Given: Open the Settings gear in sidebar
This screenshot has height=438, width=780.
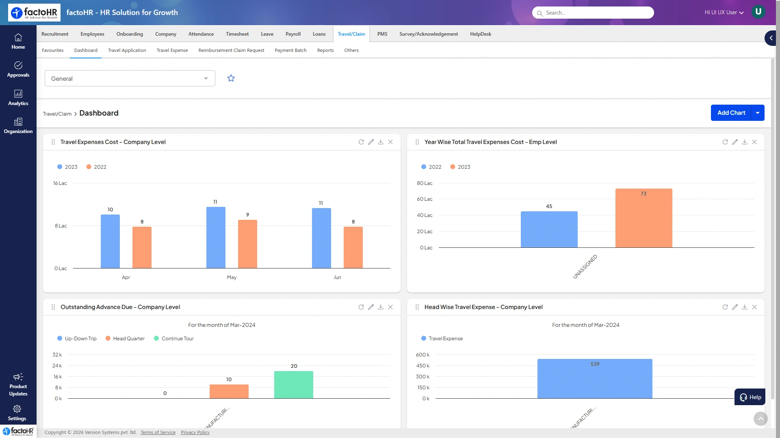Looking at the screenshot, I should pyautogui.click(x=17, y=409).
